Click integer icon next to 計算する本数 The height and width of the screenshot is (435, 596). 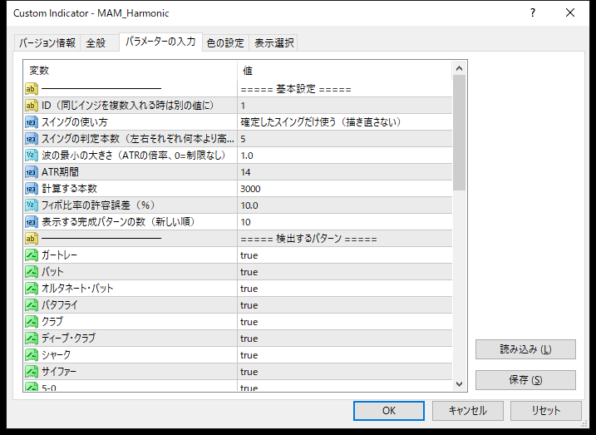point(32,189)
